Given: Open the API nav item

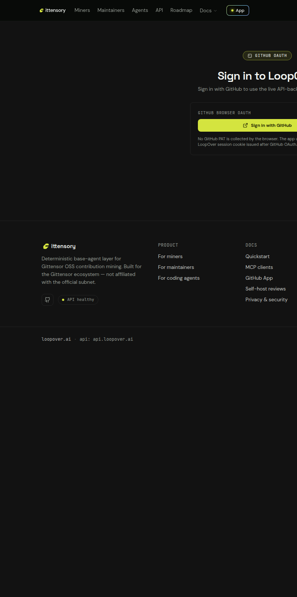Looking at the screenshot, I should pyautogui.click(x=159, y=10).
